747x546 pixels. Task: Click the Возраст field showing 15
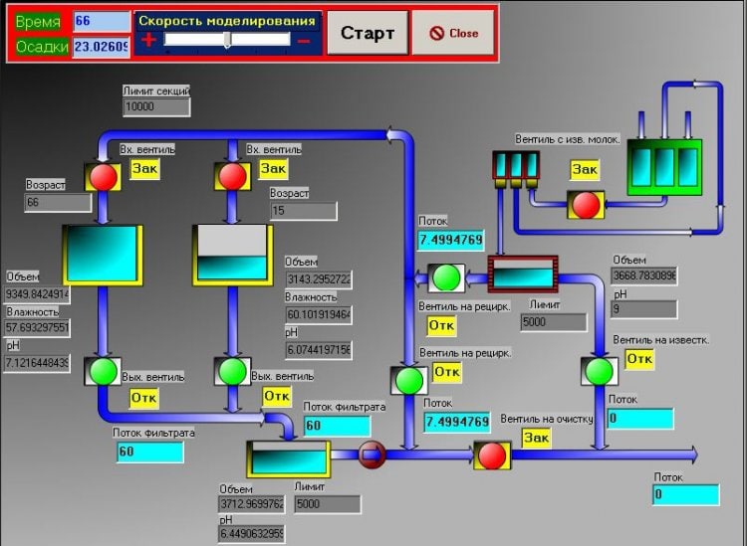[304, 211]
